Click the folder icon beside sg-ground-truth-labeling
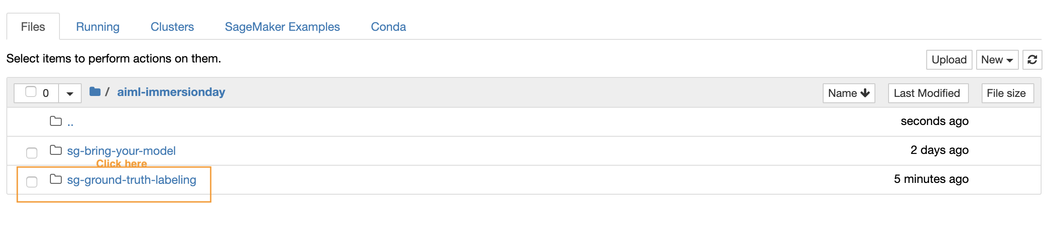The height and width of the screenshot is (249, 1047). [x=56, y=179]
